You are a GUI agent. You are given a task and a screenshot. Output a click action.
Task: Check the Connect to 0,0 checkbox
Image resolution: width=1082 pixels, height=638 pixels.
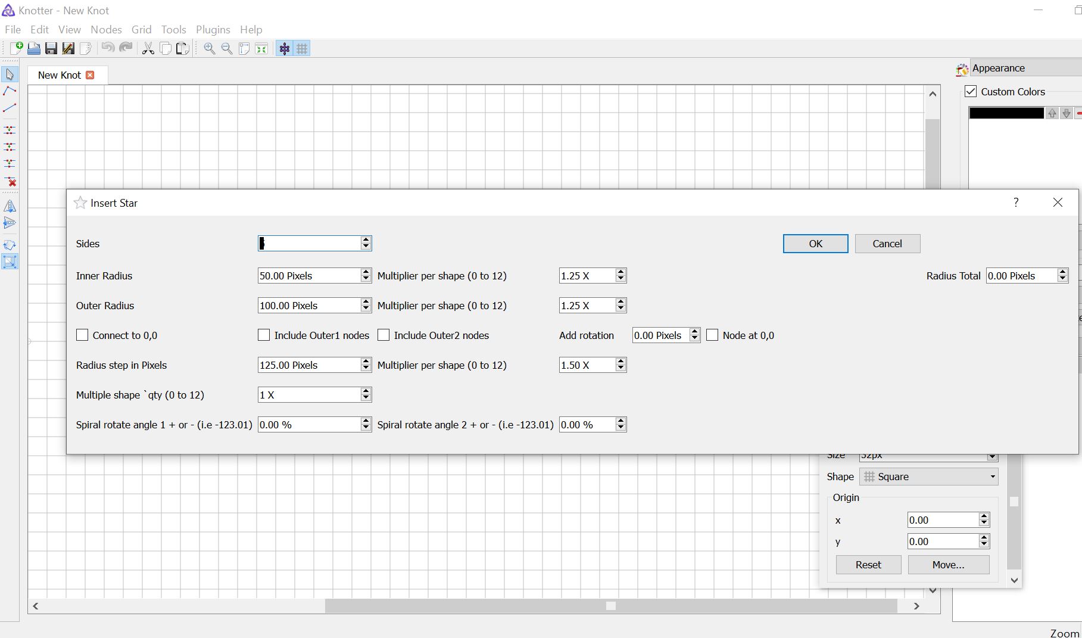tap(82, 335)
